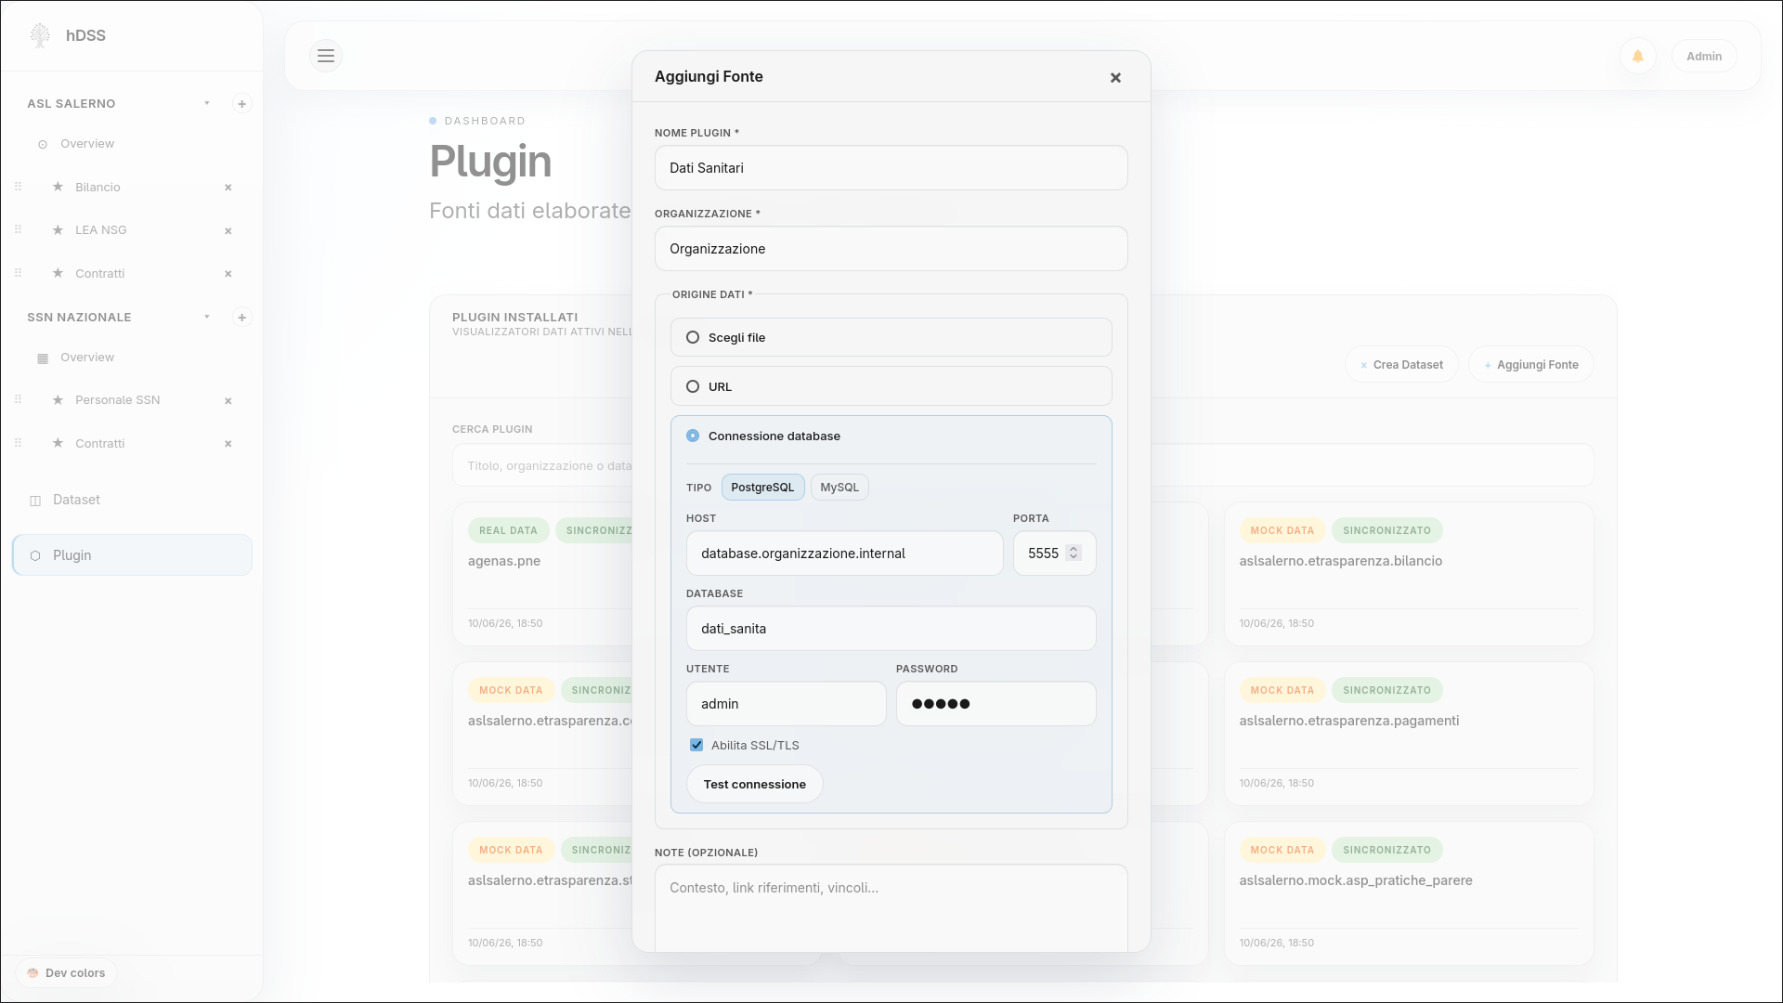Image resolution: width=1783 pixels, height=1003 pixels.
Task: Click the Password field
Action: click(996, 704)
